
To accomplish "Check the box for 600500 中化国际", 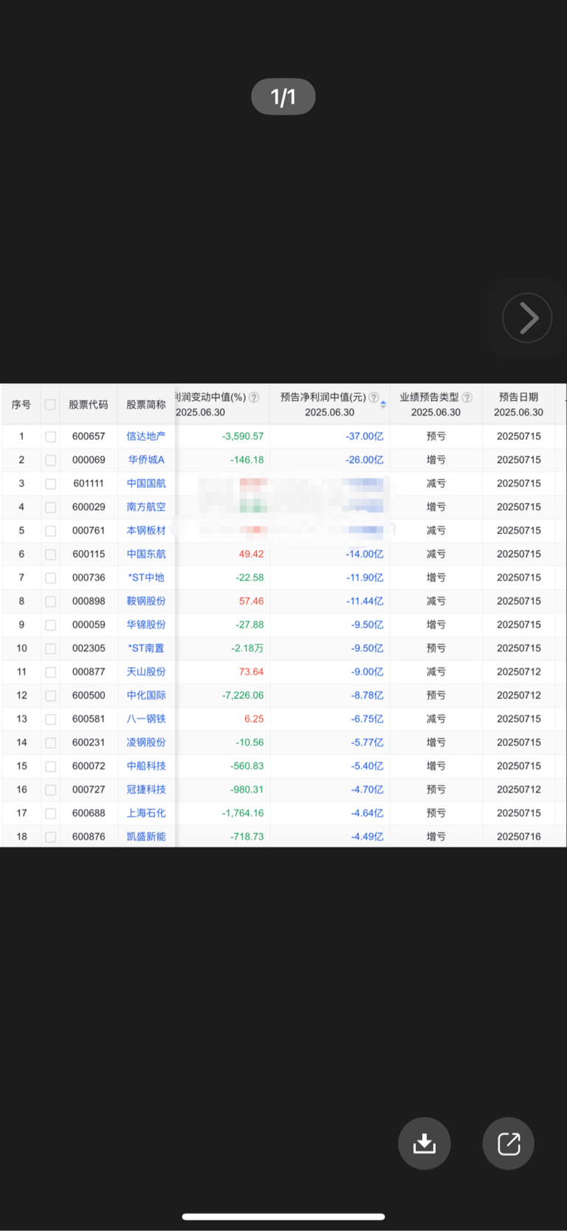I will [50, 696].
